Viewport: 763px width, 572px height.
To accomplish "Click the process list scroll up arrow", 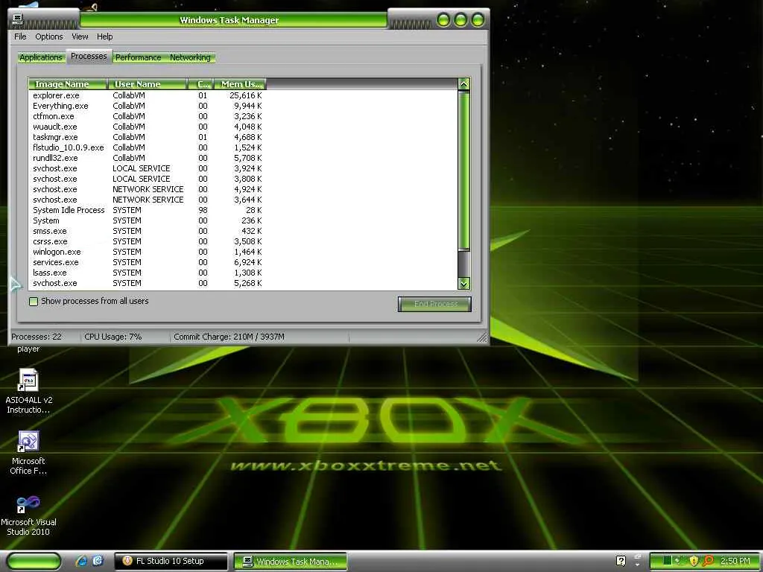I will (x=463, y=84).
